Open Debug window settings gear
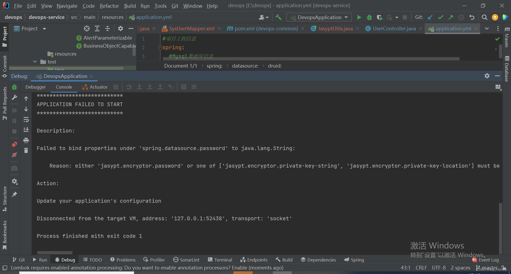The image size is (511, 274). click(x=487, y=76)
